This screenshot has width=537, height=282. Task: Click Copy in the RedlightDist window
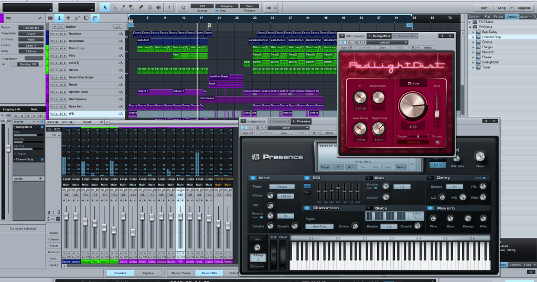(382, 48)
